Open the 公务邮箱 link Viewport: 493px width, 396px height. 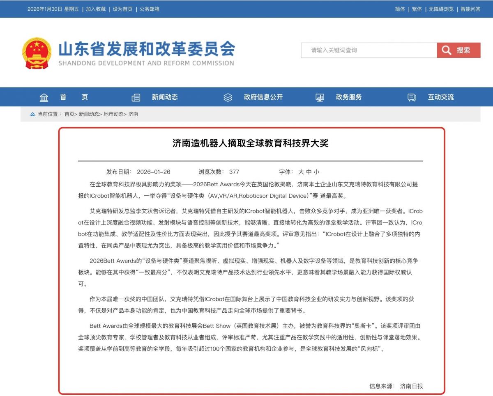tap(150, 9)
